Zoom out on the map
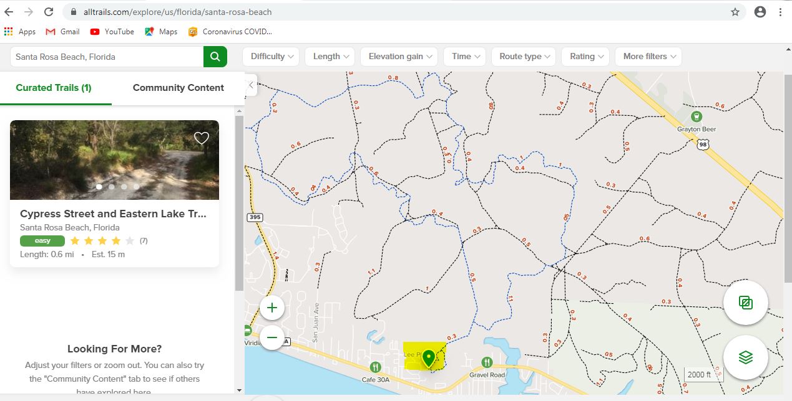792x401 pixels. (272, 338)
